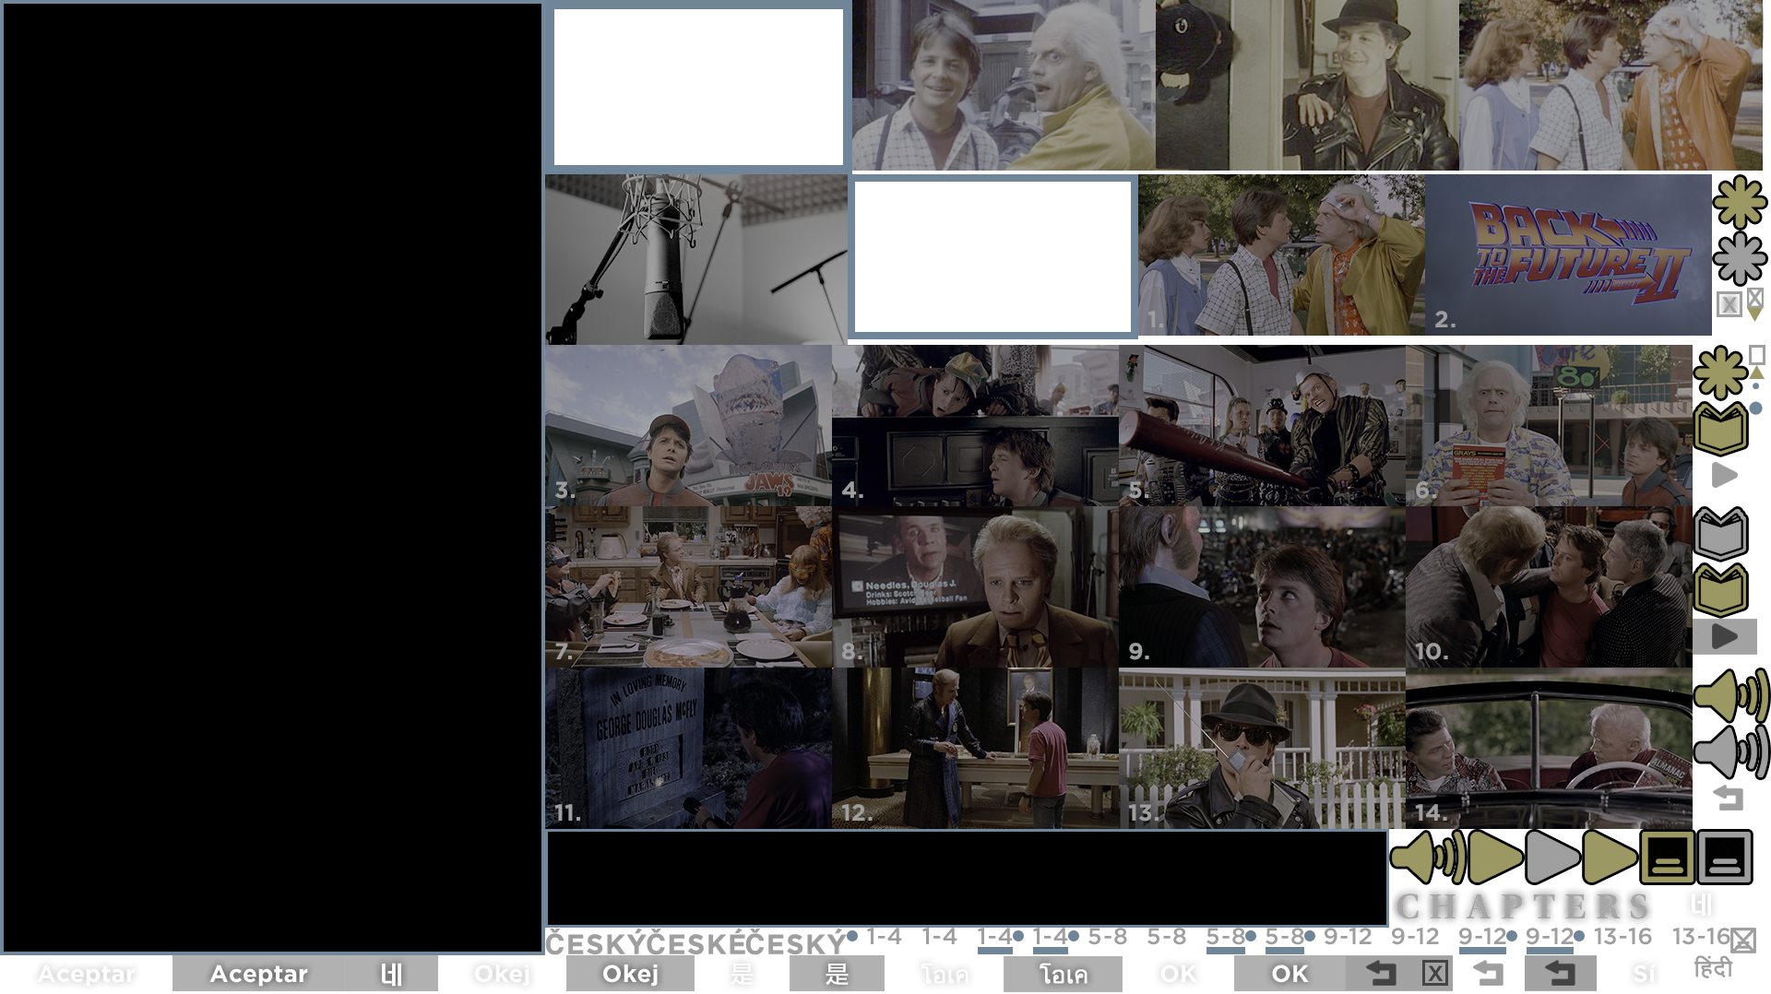Select chapter 1 thumbnail with Jennifer, Marty, Doc
Screen dimensions: 1771x994
coord(1281,254)
